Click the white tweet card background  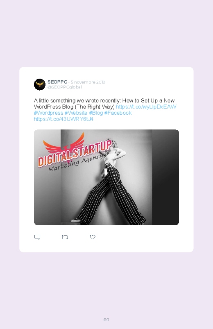click(106, 160)
